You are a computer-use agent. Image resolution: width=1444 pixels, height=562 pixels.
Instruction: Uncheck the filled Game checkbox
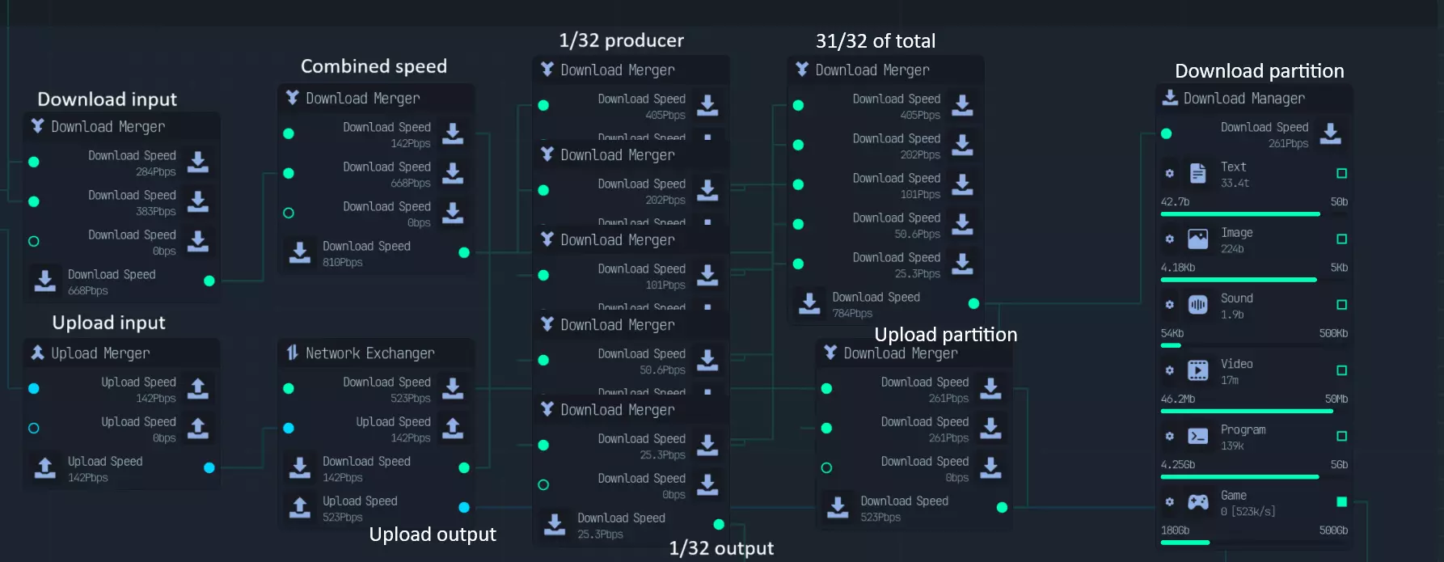(1341, 502)
